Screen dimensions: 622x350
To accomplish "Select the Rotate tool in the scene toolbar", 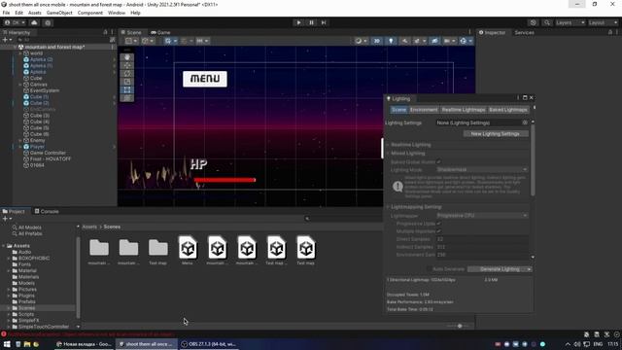I will (127, 74).
